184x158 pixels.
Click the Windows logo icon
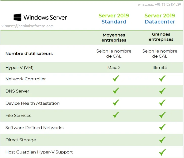[x=17, y=17]
